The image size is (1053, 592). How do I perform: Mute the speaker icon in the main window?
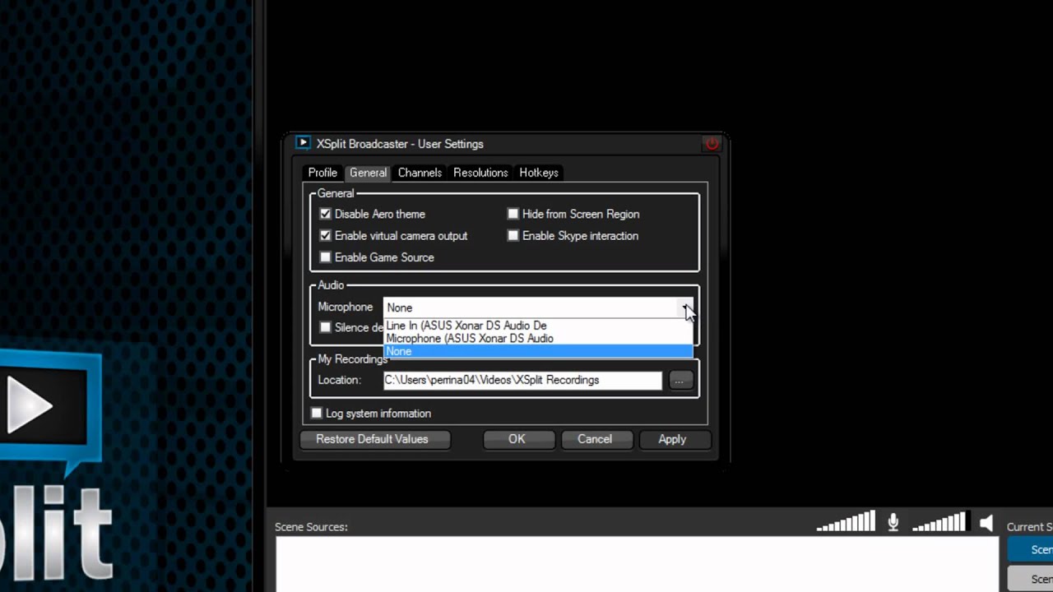987,523
